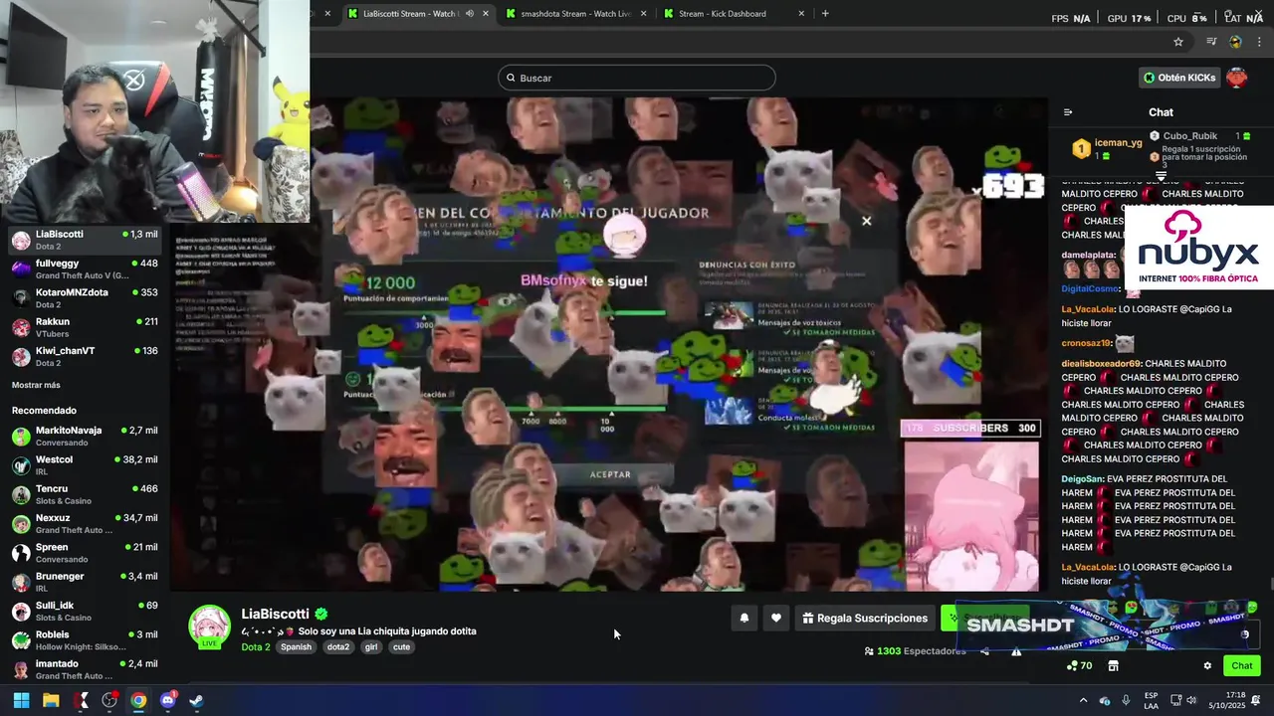
Task: Open LiaBiscotti streamer avatar under the video
Action: [x=210, y=626]
